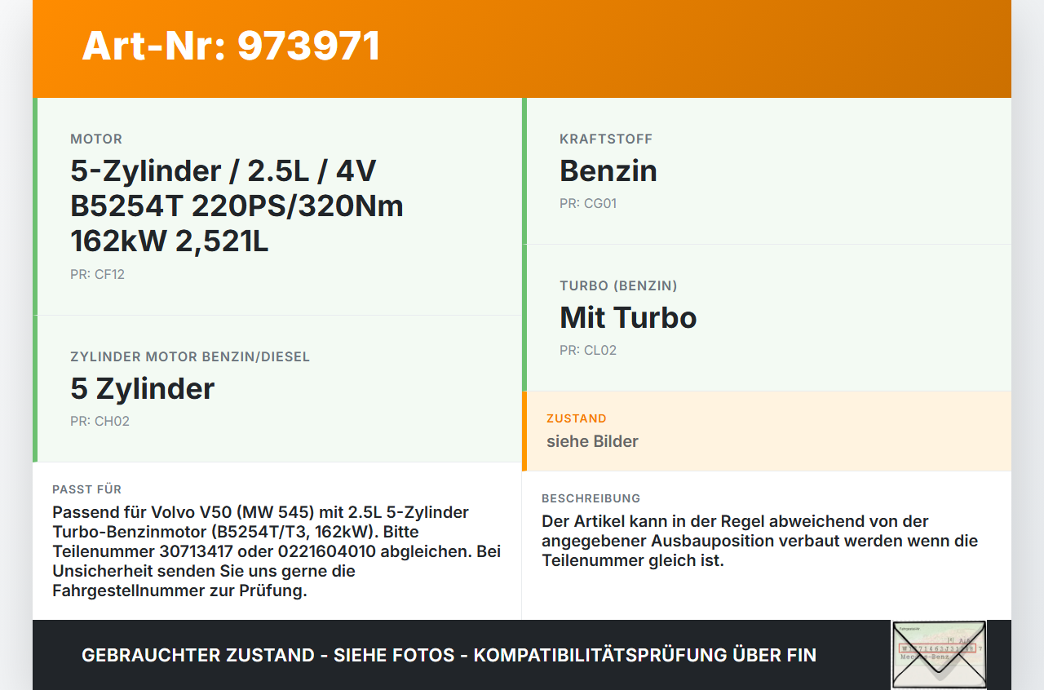The height and width of the screenshot is (690, 1044).
Task: Select the ZYLINDER MOTOR BENZIN/DIESEL heading
Action: (x=190, y=356)
